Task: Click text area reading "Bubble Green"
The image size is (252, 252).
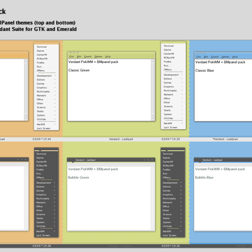Action: (78, 178)
